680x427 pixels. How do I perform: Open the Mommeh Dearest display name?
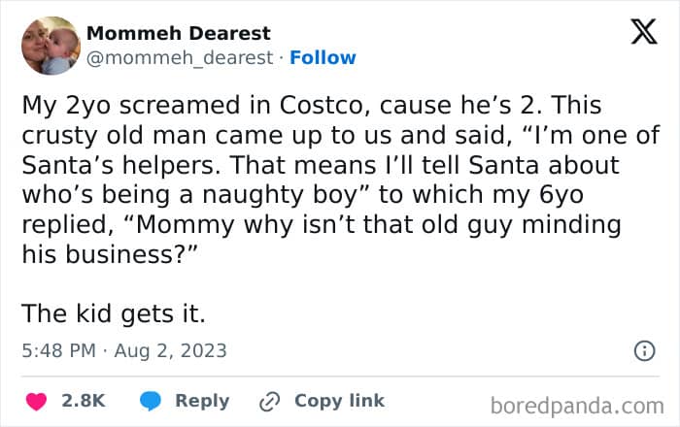tap(179, 34)
